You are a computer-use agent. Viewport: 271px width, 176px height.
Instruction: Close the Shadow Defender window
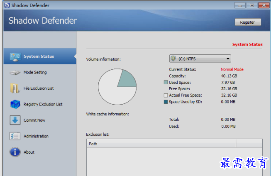[264, 5]
